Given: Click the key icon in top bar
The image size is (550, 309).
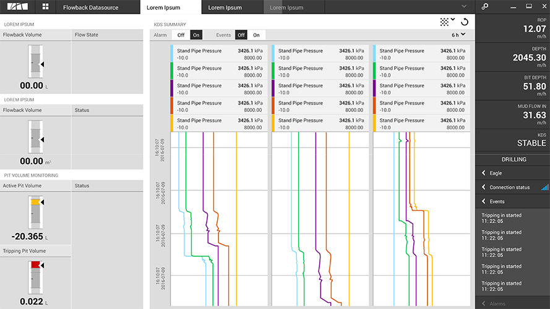Looking at the screenshot, I should coord(486,7).
